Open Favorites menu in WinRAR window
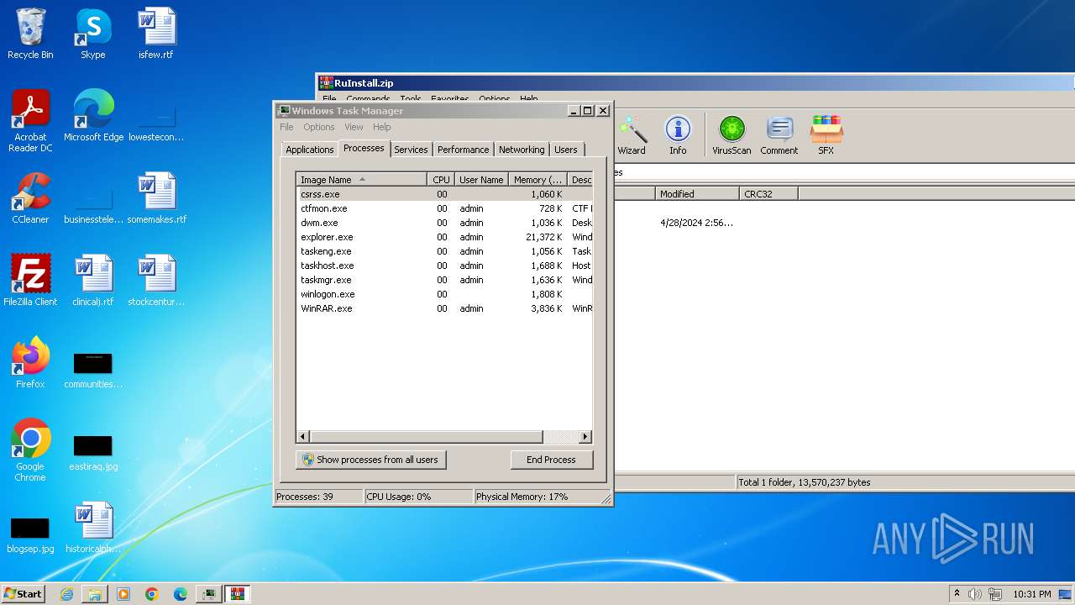 click(x=450, y=99)
